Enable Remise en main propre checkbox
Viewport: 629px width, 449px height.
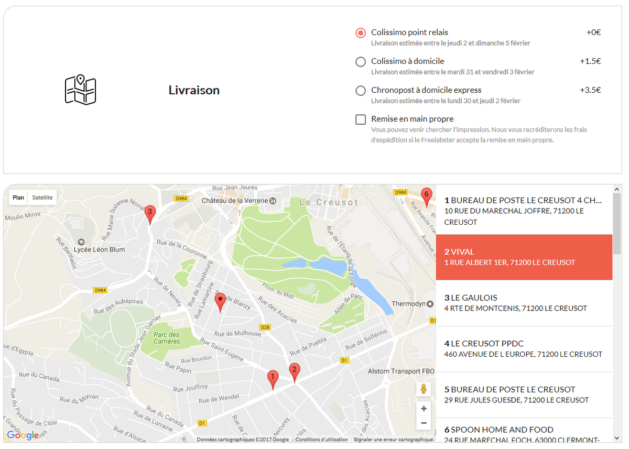coord(361,119)
